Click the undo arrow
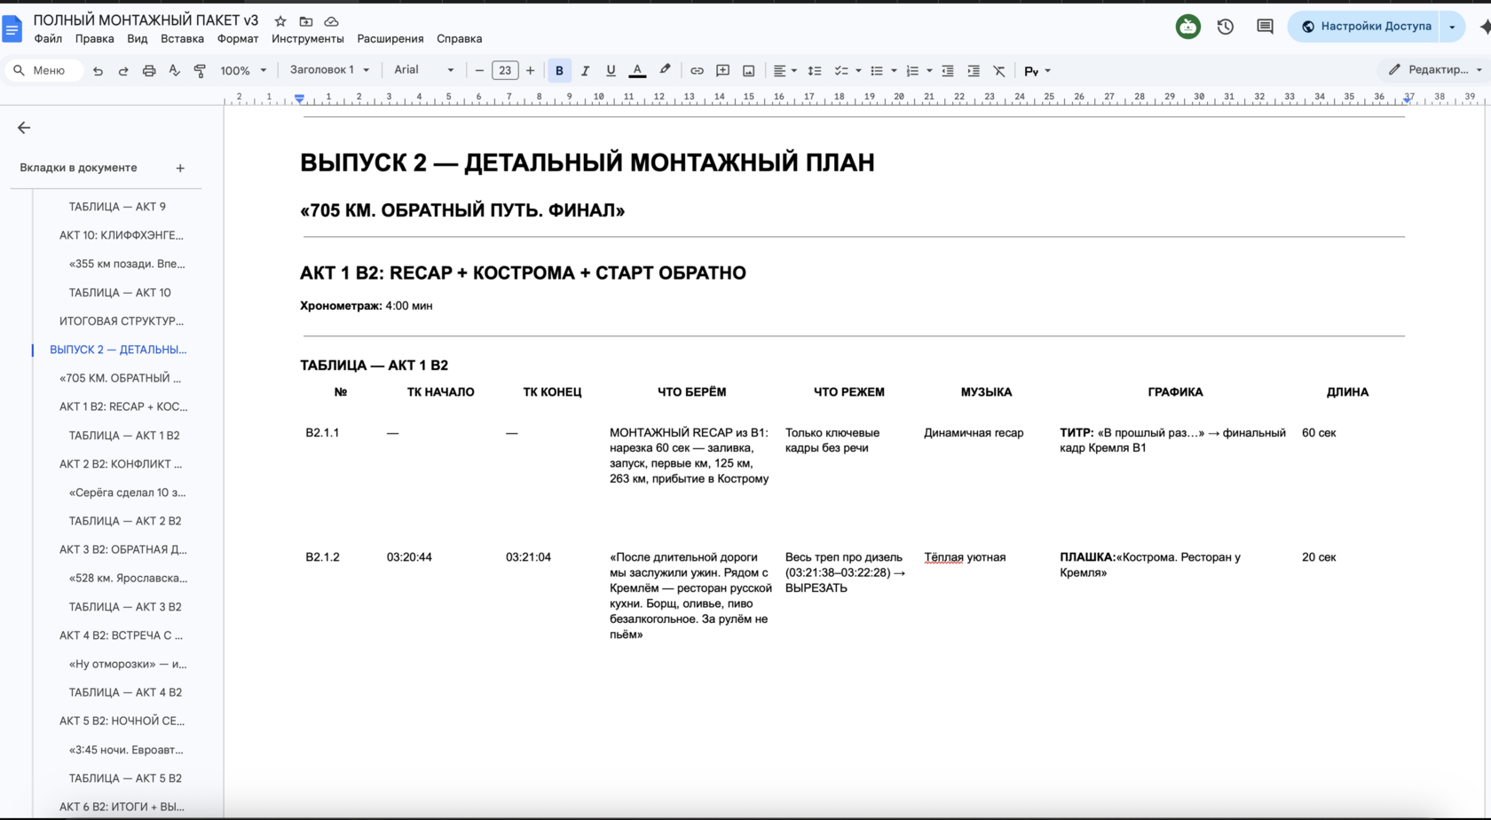The width and height of the screenshot is (1491, 820). [x=98, y=70]
